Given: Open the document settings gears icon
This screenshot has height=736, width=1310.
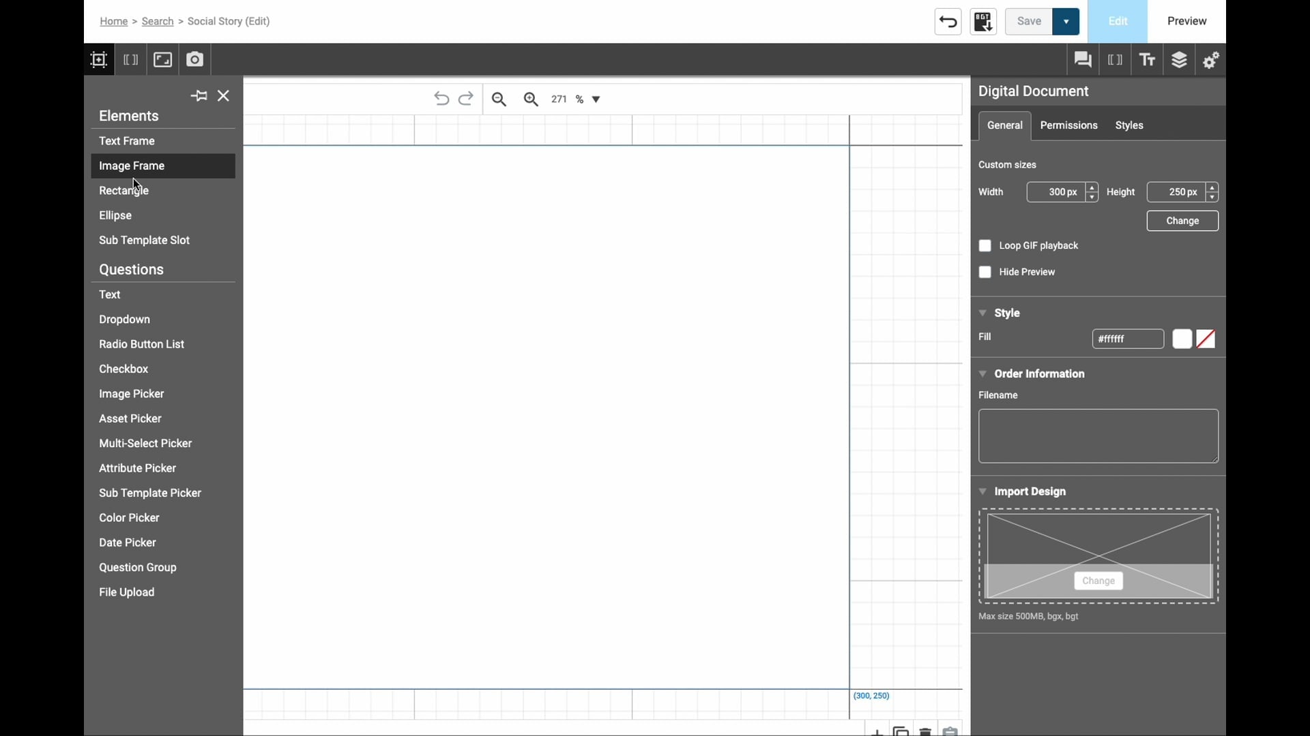Looking at the screenshot, I should tap(1212, 61).
